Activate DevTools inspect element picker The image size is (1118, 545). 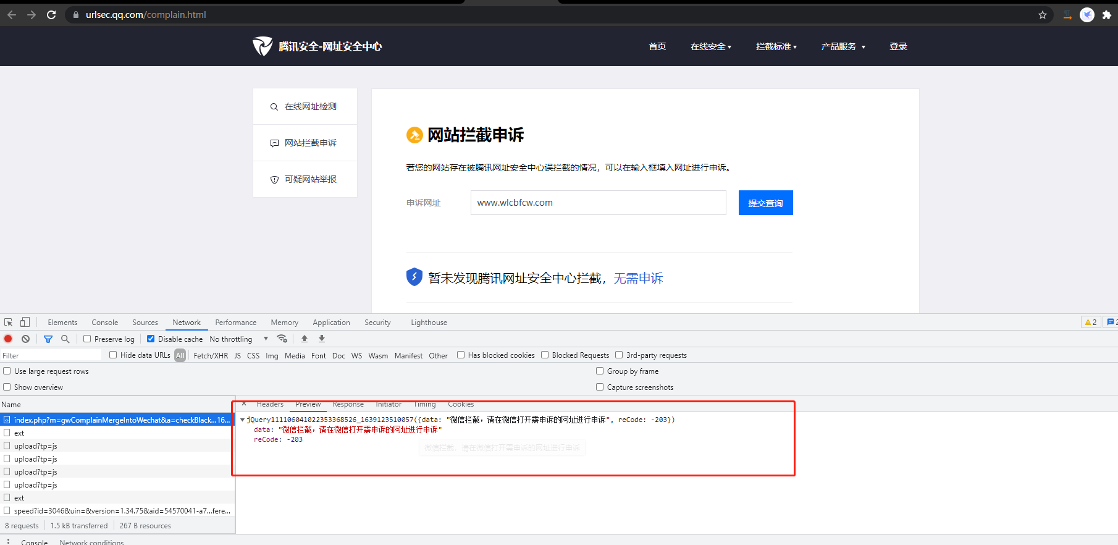(x=9, y=323)
